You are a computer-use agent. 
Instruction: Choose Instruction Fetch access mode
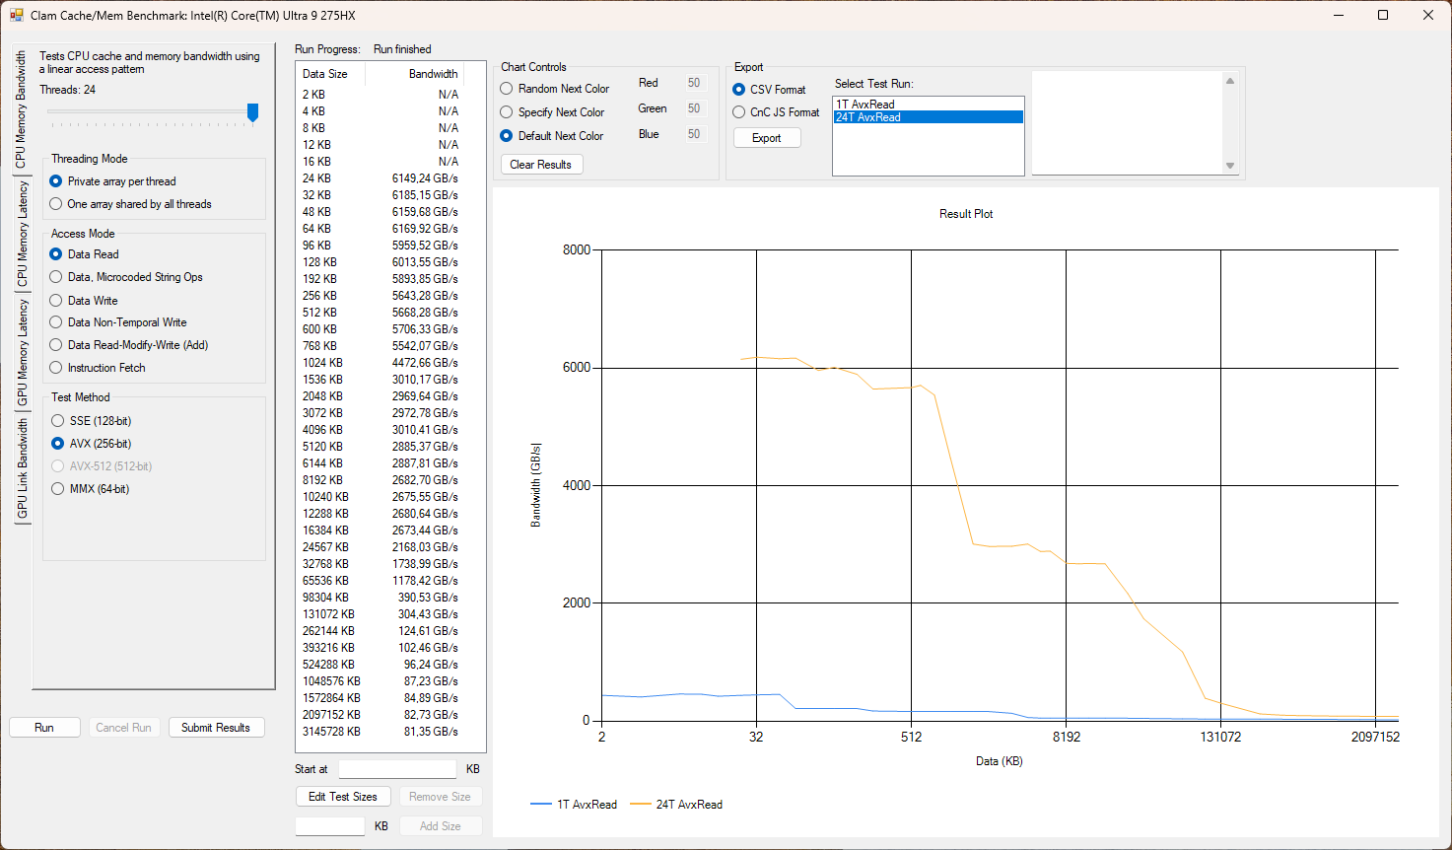56,368
